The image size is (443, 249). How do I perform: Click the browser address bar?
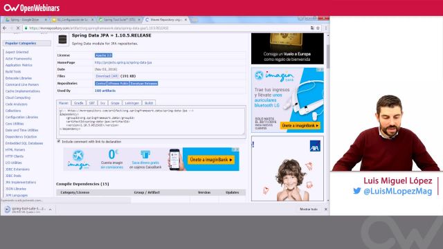pyautogui.click(x=167, y=28)
